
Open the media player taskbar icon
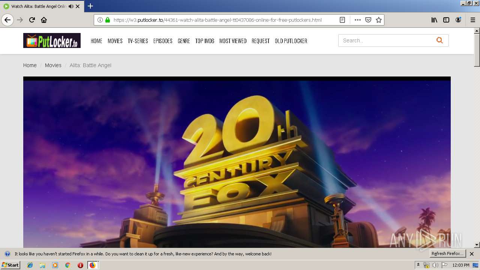coord(55,265)
